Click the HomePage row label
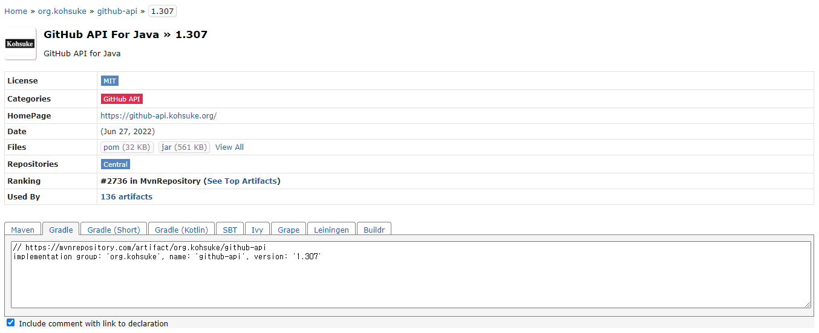This screenshot has width=819, height=333. click(29, 115)
